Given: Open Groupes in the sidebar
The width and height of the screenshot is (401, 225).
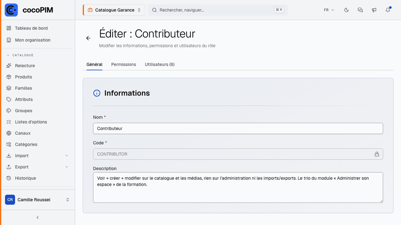Looking at the screenshot, I should (38, 111).
